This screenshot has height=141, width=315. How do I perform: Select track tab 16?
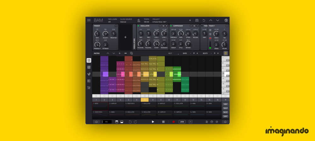(217, 100)
